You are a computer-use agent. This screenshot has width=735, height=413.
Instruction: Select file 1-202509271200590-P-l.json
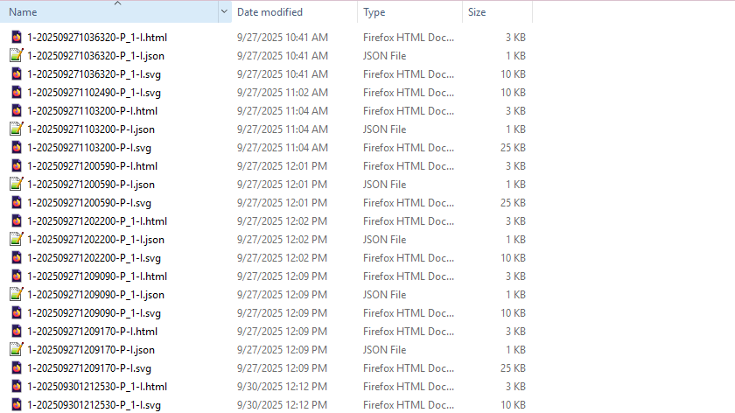point(91,185)
